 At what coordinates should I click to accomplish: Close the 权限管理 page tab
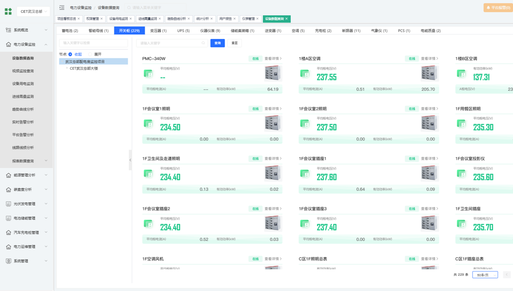[102, 19]
